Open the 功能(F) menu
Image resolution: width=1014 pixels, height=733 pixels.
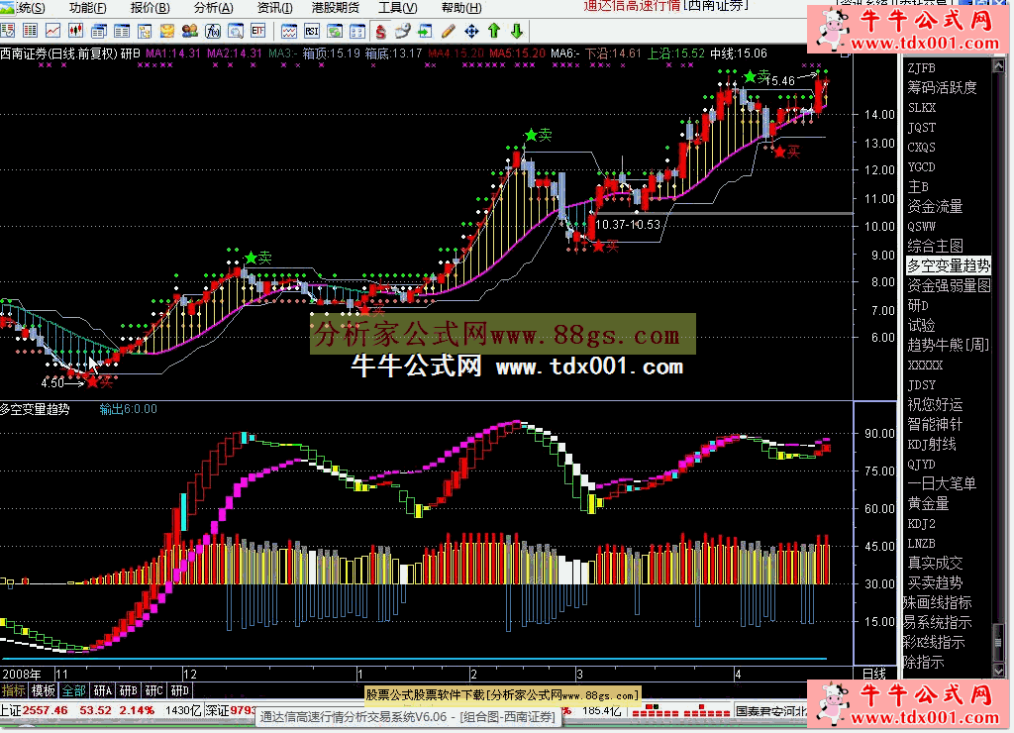point(87,8)
